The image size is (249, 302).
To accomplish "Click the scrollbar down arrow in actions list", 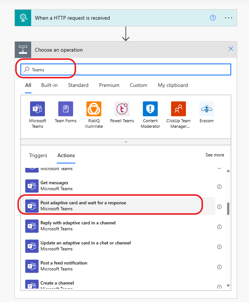I will [x=228, y=286].
